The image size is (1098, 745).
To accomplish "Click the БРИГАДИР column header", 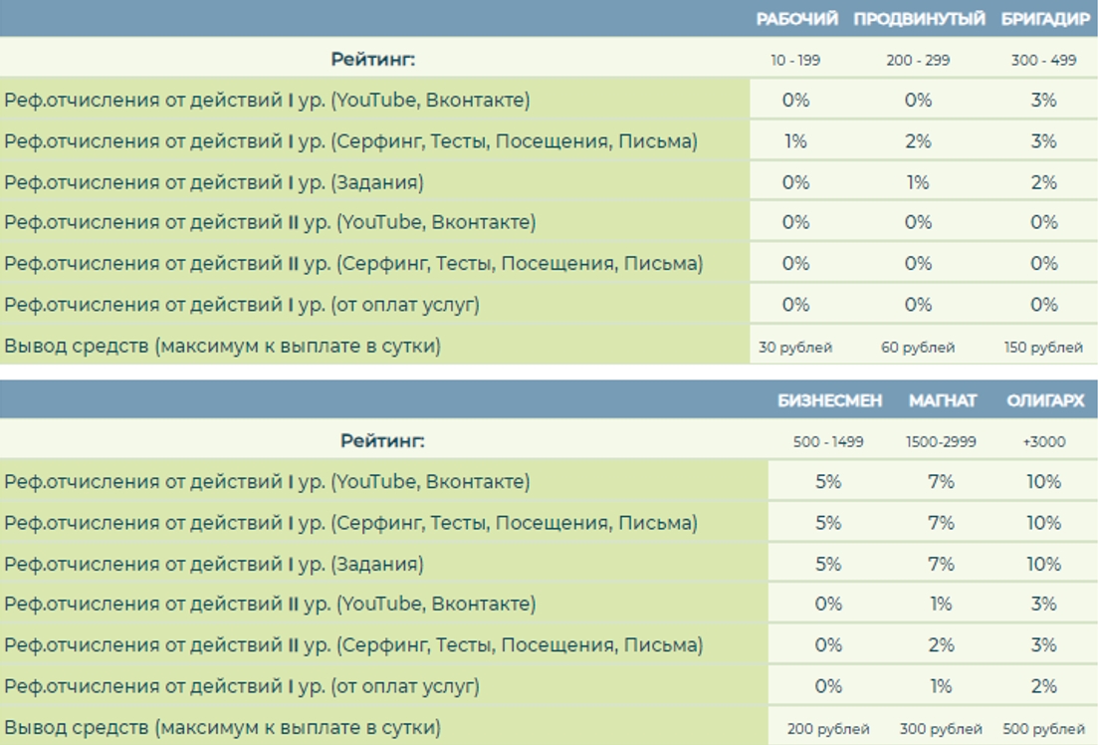I will click(x=1045, y=19).
